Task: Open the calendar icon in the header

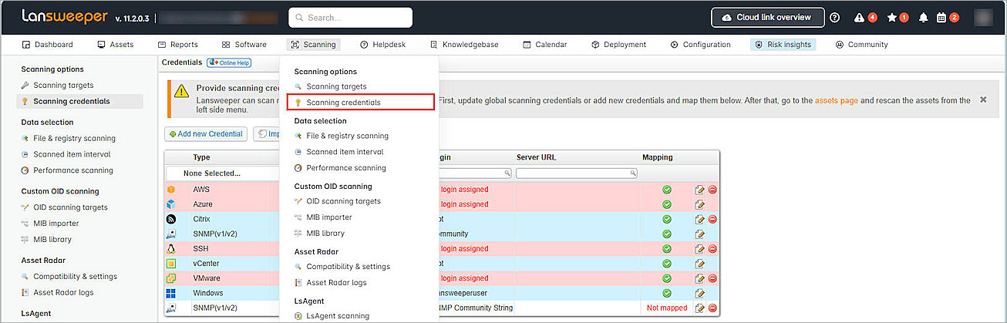Action: click(941, 18)
